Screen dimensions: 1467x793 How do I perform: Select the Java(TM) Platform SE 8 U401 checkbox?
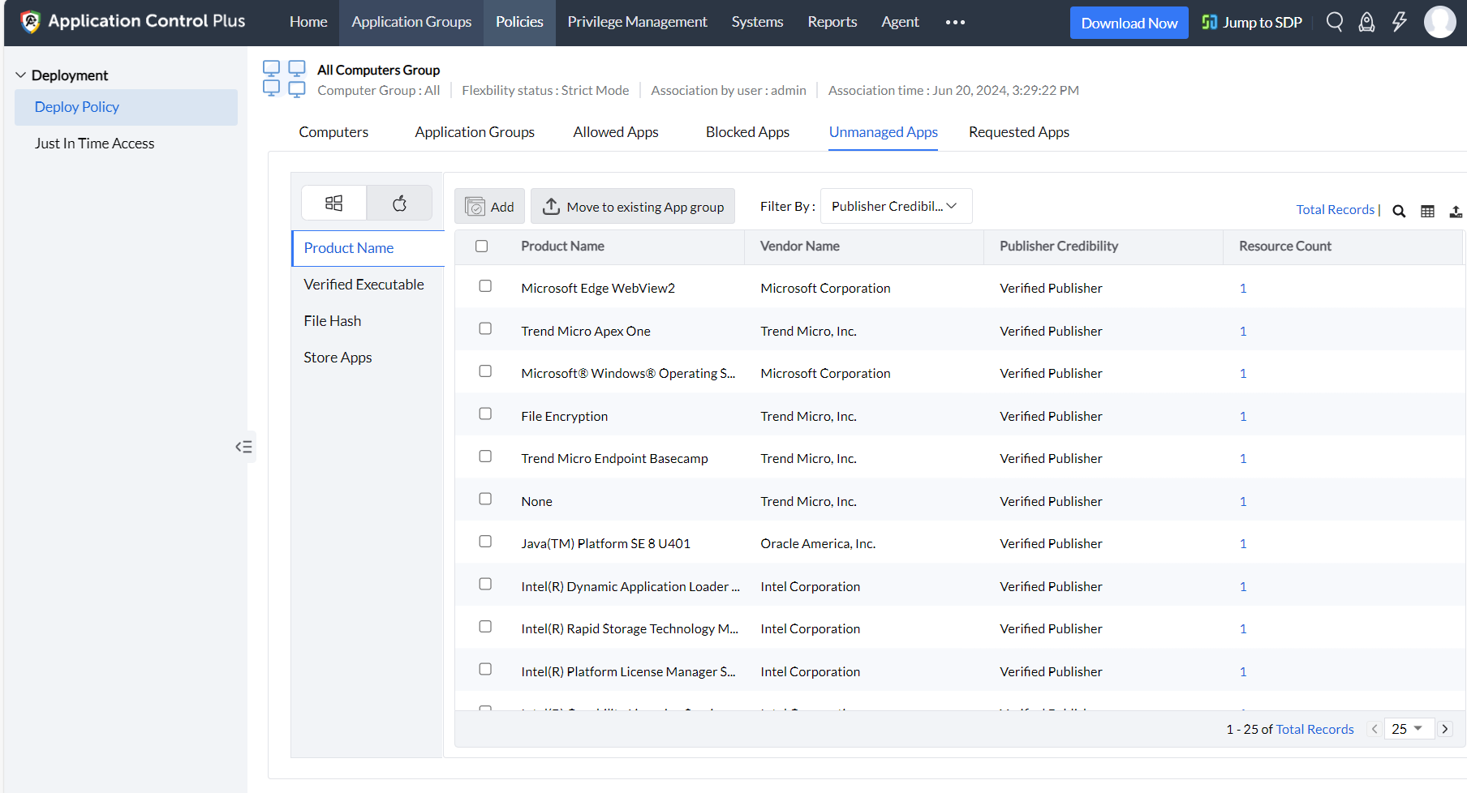(x=485, y=542)
